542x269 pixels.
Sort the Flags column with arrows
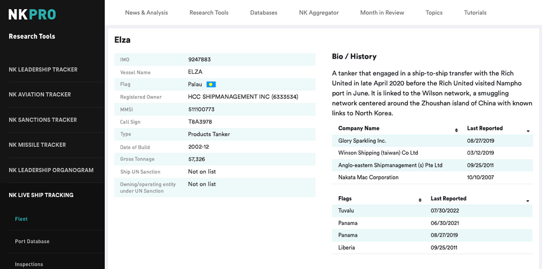point(420,200)
